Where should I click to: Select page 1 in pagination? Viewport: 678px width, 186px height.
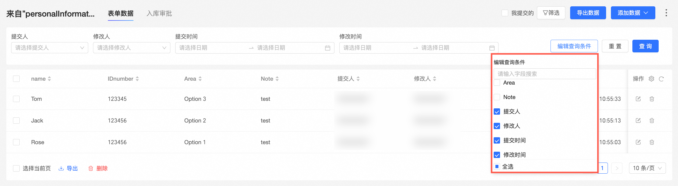[602, 168]
